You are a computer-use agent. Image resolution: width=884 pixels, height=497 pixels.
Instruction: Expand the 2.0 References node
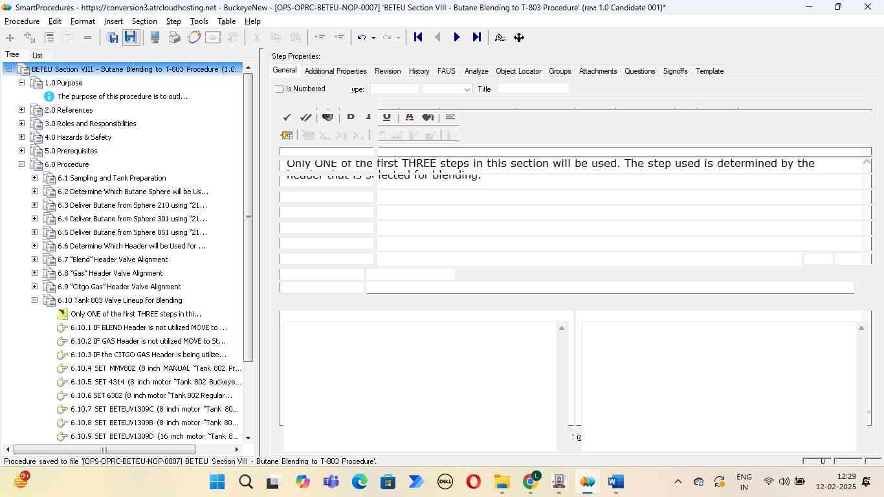pos(21,110)
